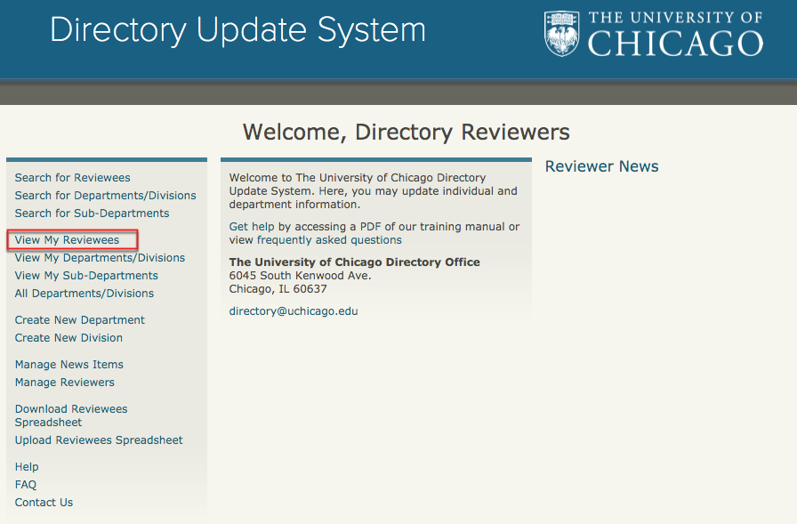Go to Search for Sub-Departments
797x524 pixels.
point(92,214)
